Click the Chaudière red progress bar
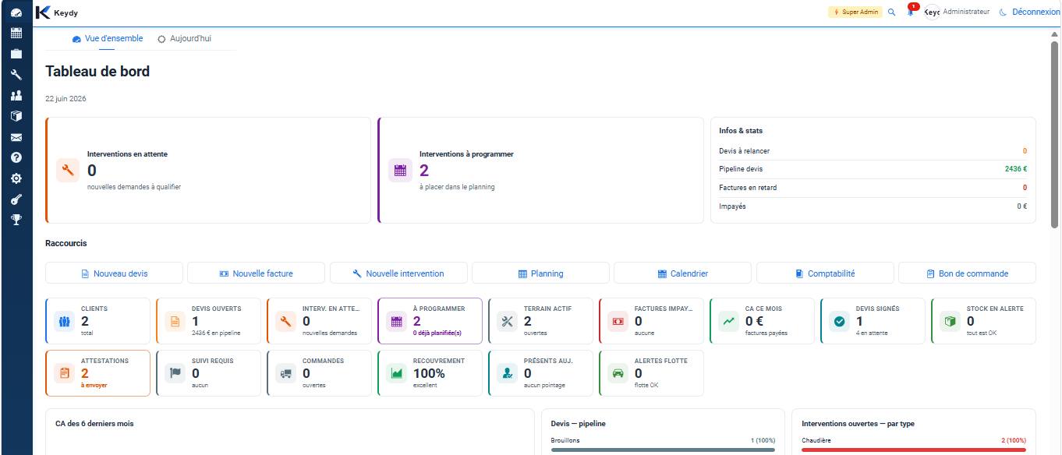 pos(914,450)
